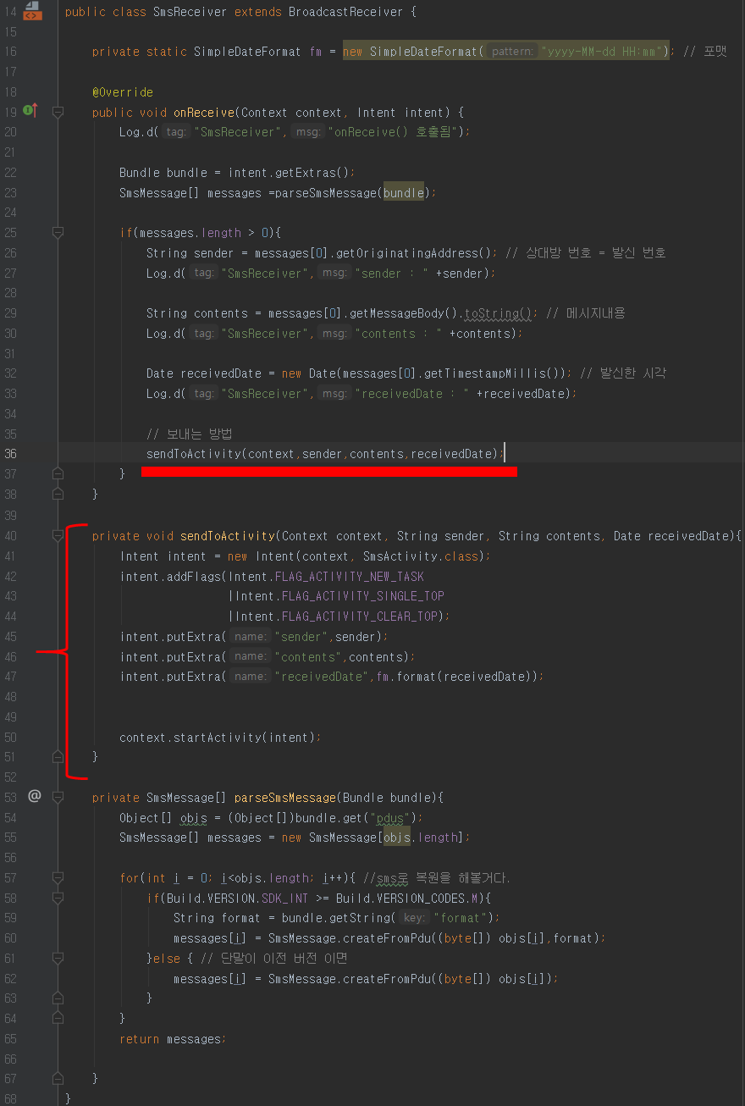Click the // 포맷 comment on line 16
Screen dimensions: 745x1106
coord(704,52)
